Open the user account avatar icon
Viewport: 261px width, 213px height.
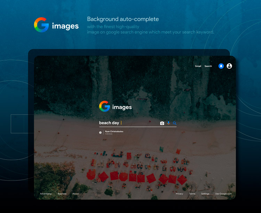coord(229,66)
